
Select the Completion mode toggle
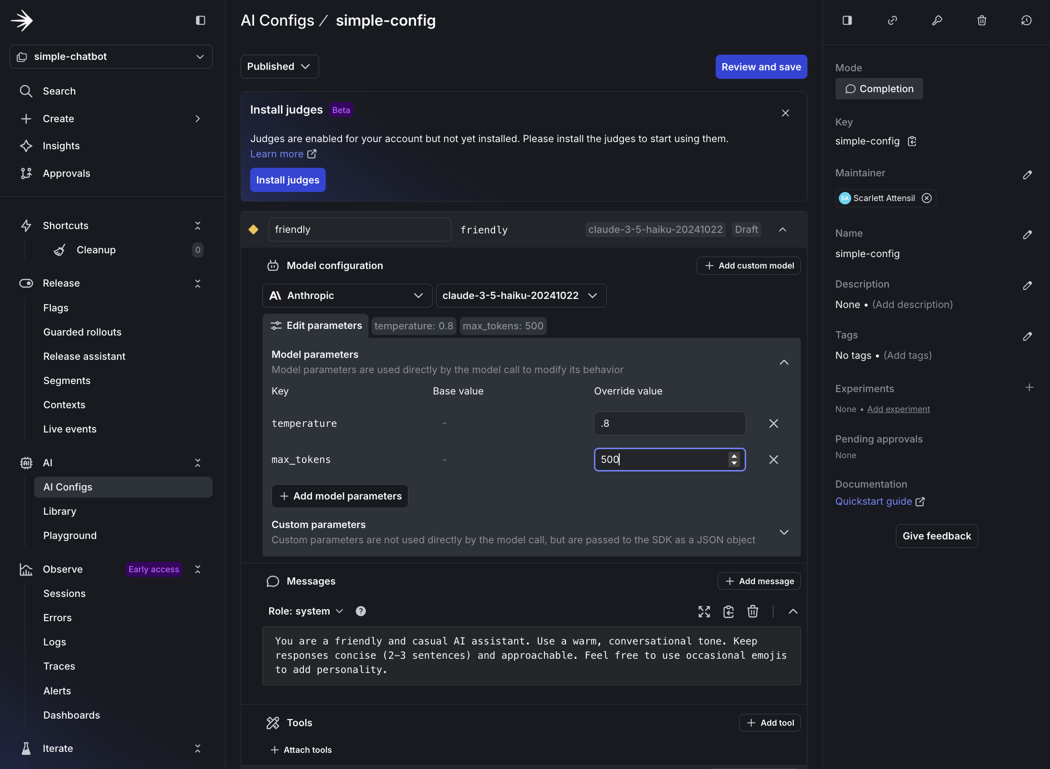879,88
